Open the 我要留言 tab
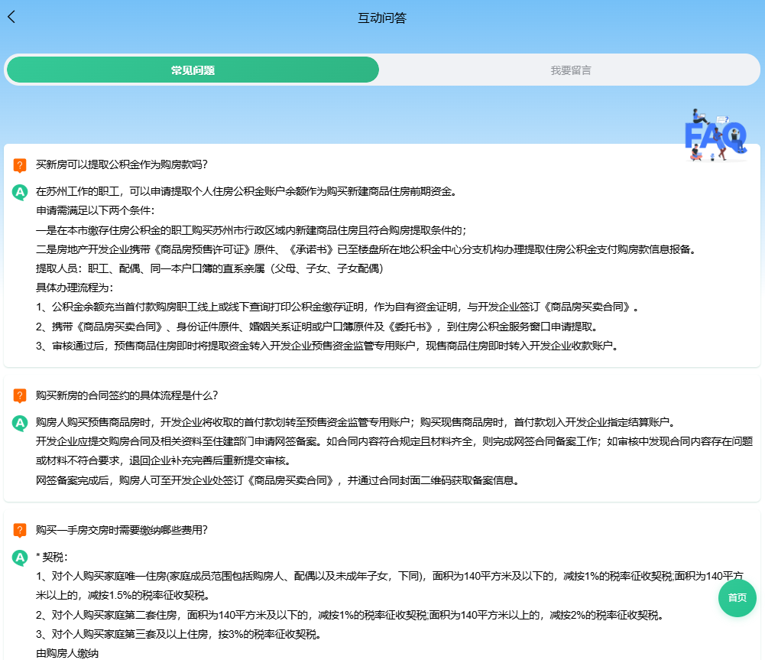Viewport: 765px width, 660px height. [570, 70]
